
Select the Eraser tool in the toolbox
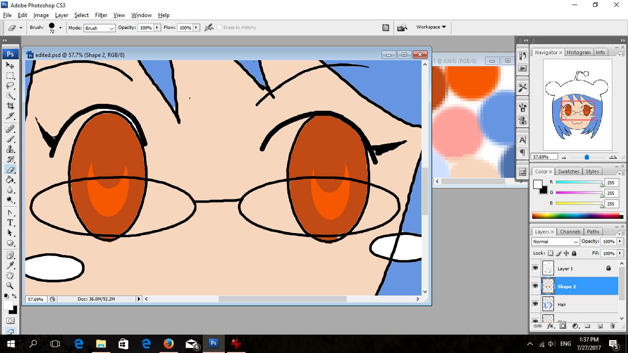click(10, 170)
